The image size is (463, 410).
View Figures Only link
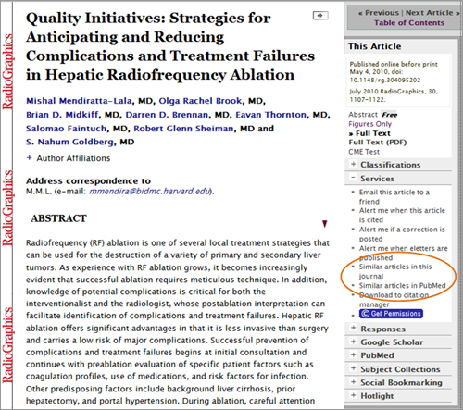[369, 124]
